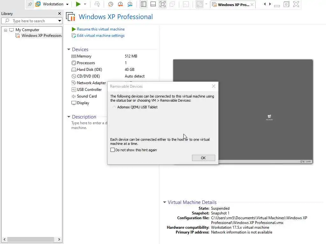
Task: Click the 40 GB hard disk value
Action: click(130, 70)
